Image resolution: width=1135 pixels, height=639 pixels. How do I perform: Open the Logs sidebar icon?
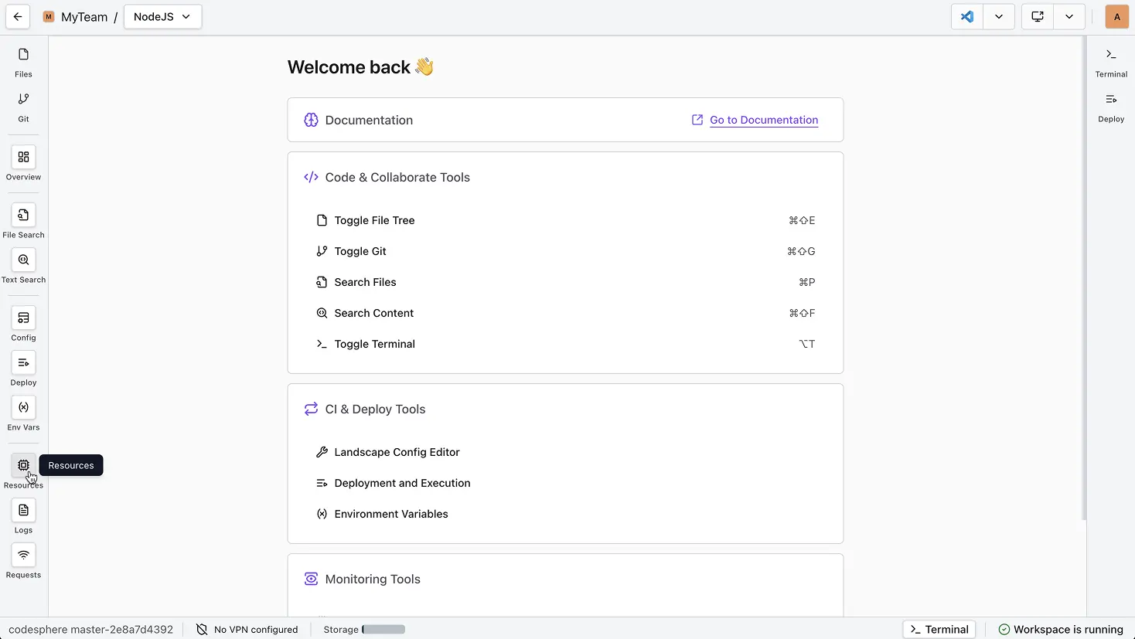pyautogui.click(x=23, y=511)
